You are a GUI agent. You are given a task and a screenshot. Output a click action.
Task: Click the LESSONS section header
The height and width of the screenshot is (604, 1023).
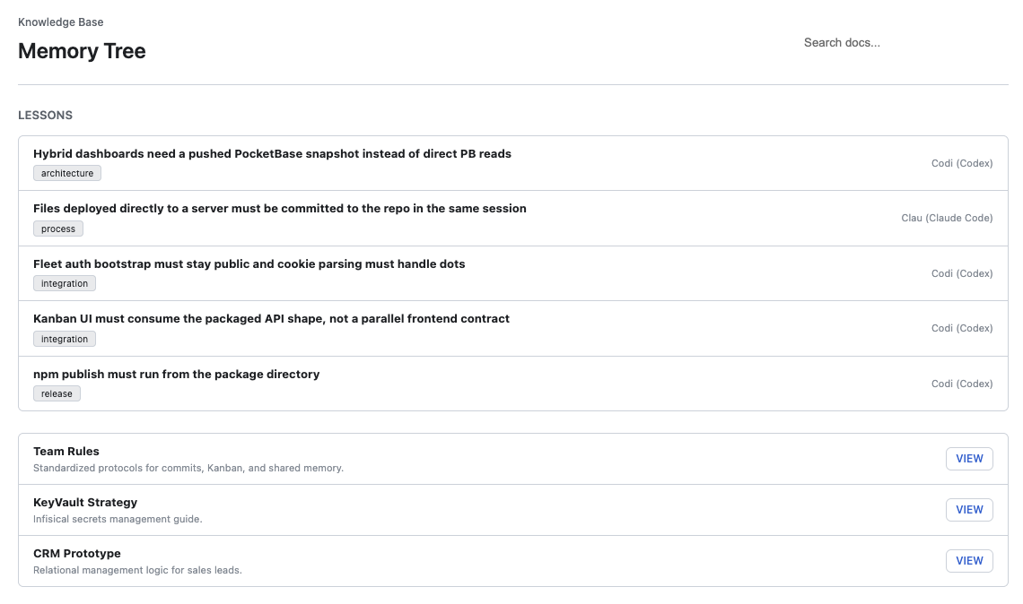click(45, 115)
